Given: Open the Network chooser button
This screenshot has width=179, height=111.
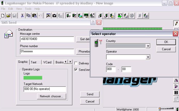Looking at the screenshot, I should pos(51,96).
